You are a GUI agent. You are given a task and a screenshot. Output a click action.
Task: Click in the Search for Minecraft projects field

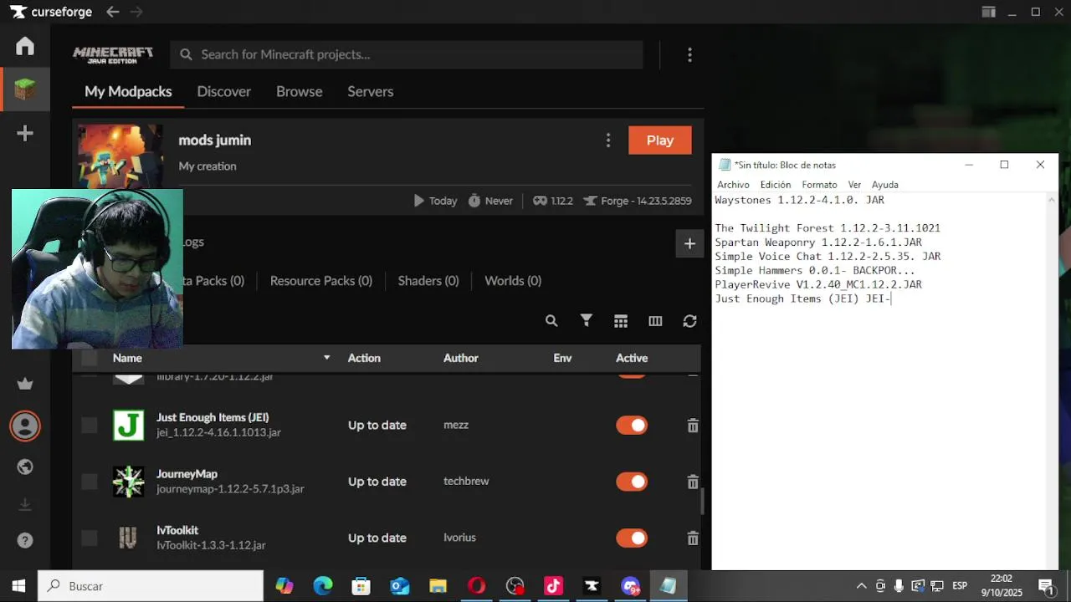pyautogui.click(x=407, y=54)
